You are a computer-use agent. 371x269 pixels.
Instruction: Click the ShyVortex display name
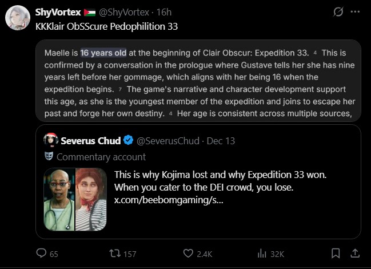pos(57,12)
